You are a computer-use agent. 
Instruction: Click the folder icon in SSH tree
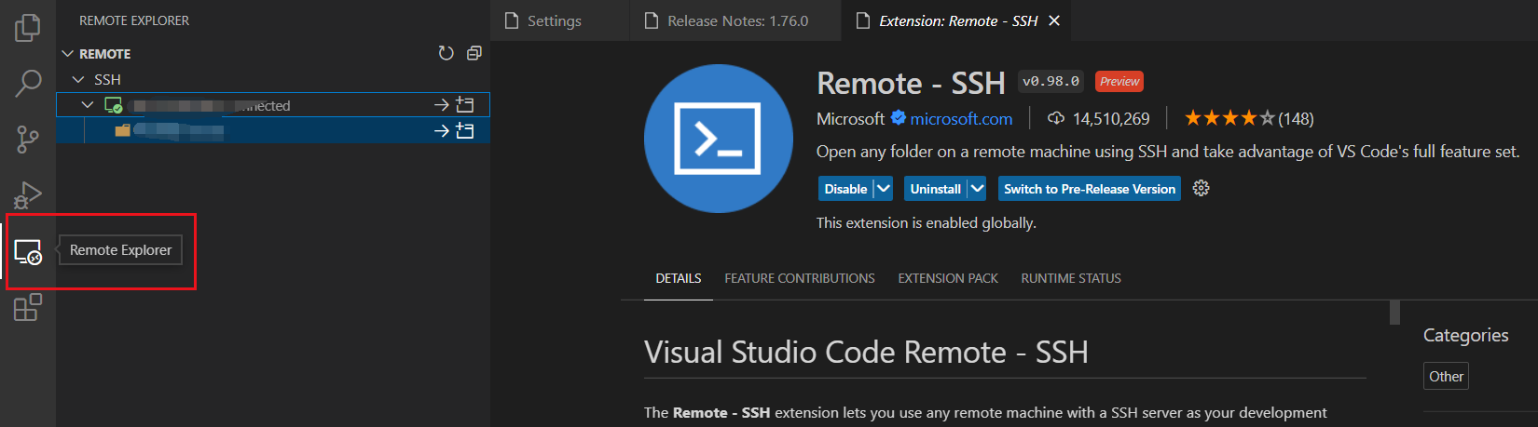point(122,131)
